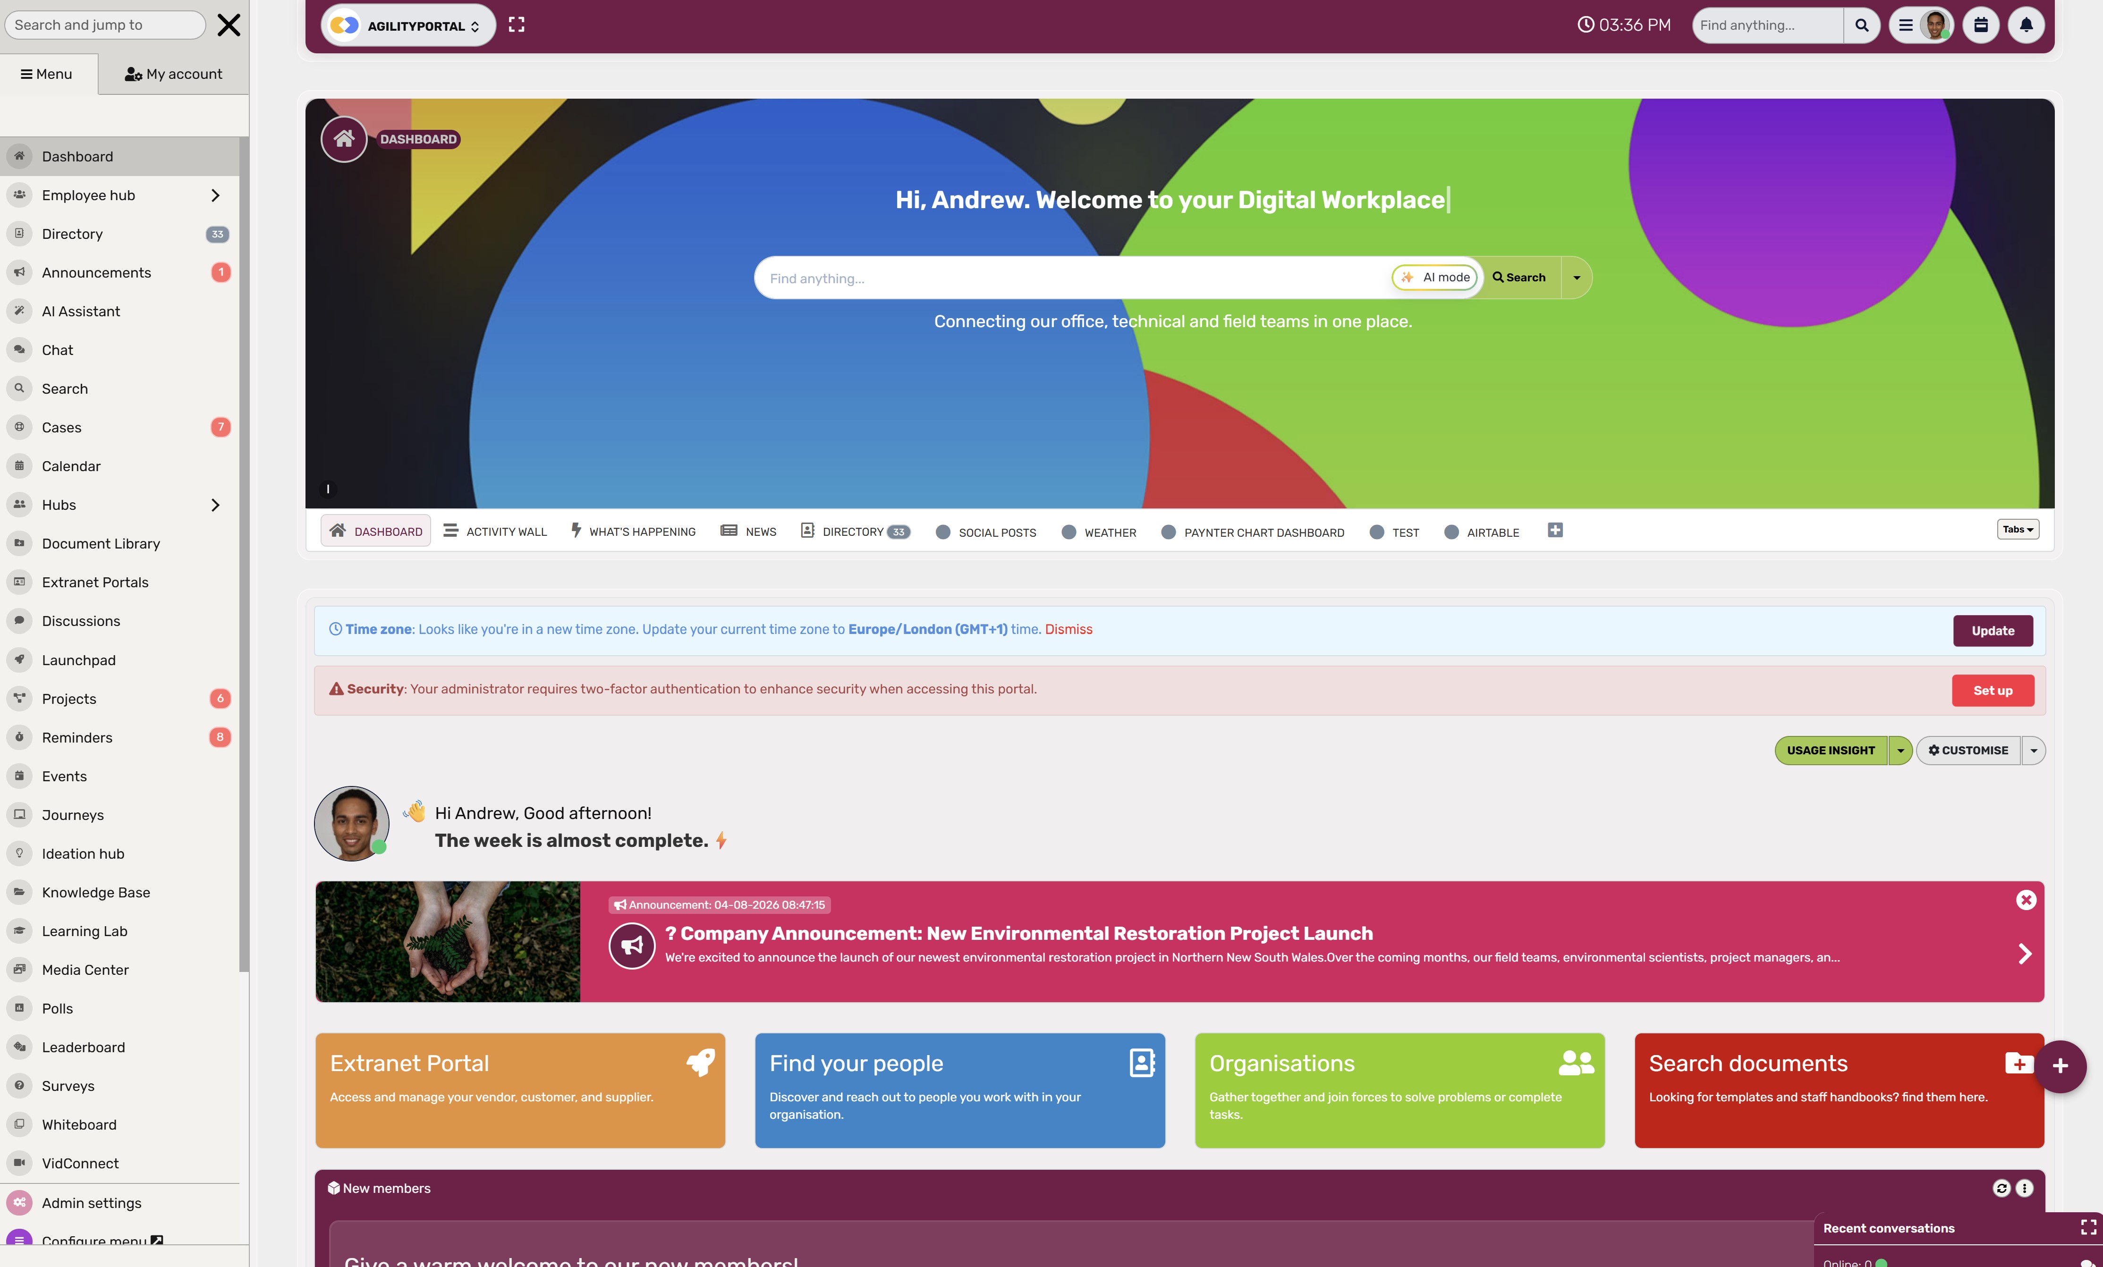
Task: Dismiss the time zone notice
Action: click(1068, 629)
